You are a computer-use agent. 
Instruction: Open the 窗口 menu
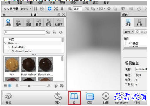pos(96,3)
